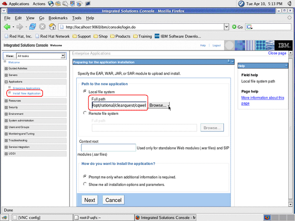This screenshot has width=295, height=221.
Task: Open the Firefox File menu
Action: pos(7,18)
